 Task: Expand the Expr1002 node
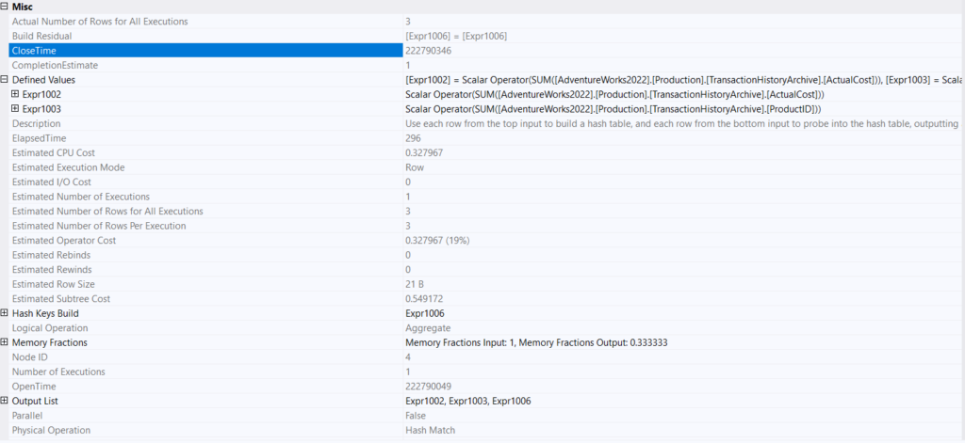click(15, 95)
